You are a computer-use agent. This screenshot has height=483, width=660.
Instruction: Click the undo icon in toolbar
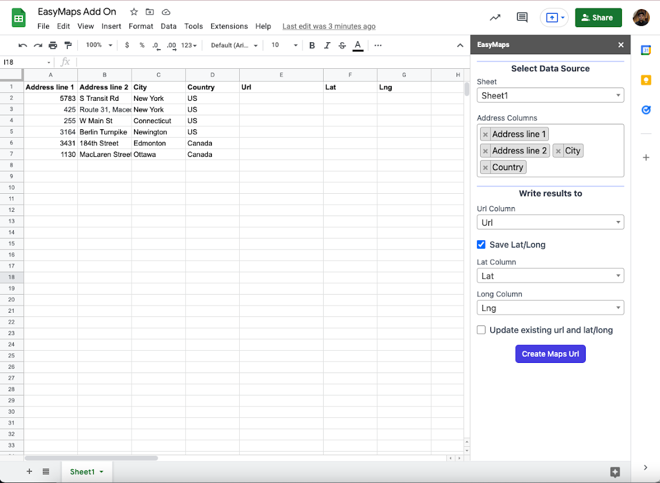[x=23, y=45]
